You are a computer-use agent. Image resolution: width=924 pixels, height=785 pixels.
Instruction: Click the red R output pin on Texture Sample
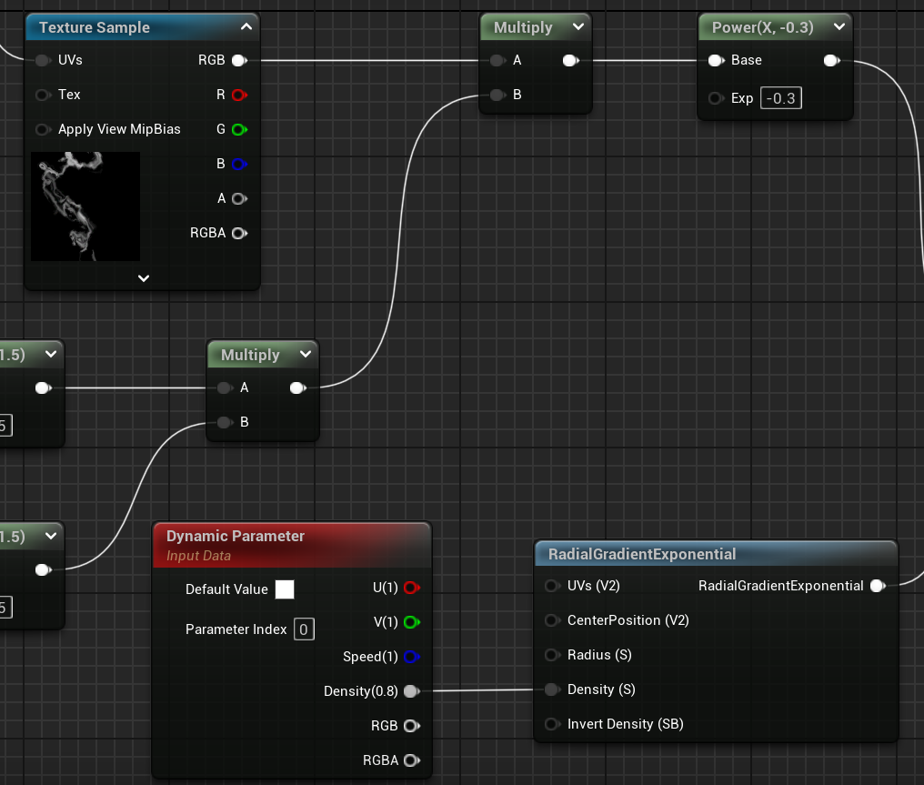tap(238, 95)
